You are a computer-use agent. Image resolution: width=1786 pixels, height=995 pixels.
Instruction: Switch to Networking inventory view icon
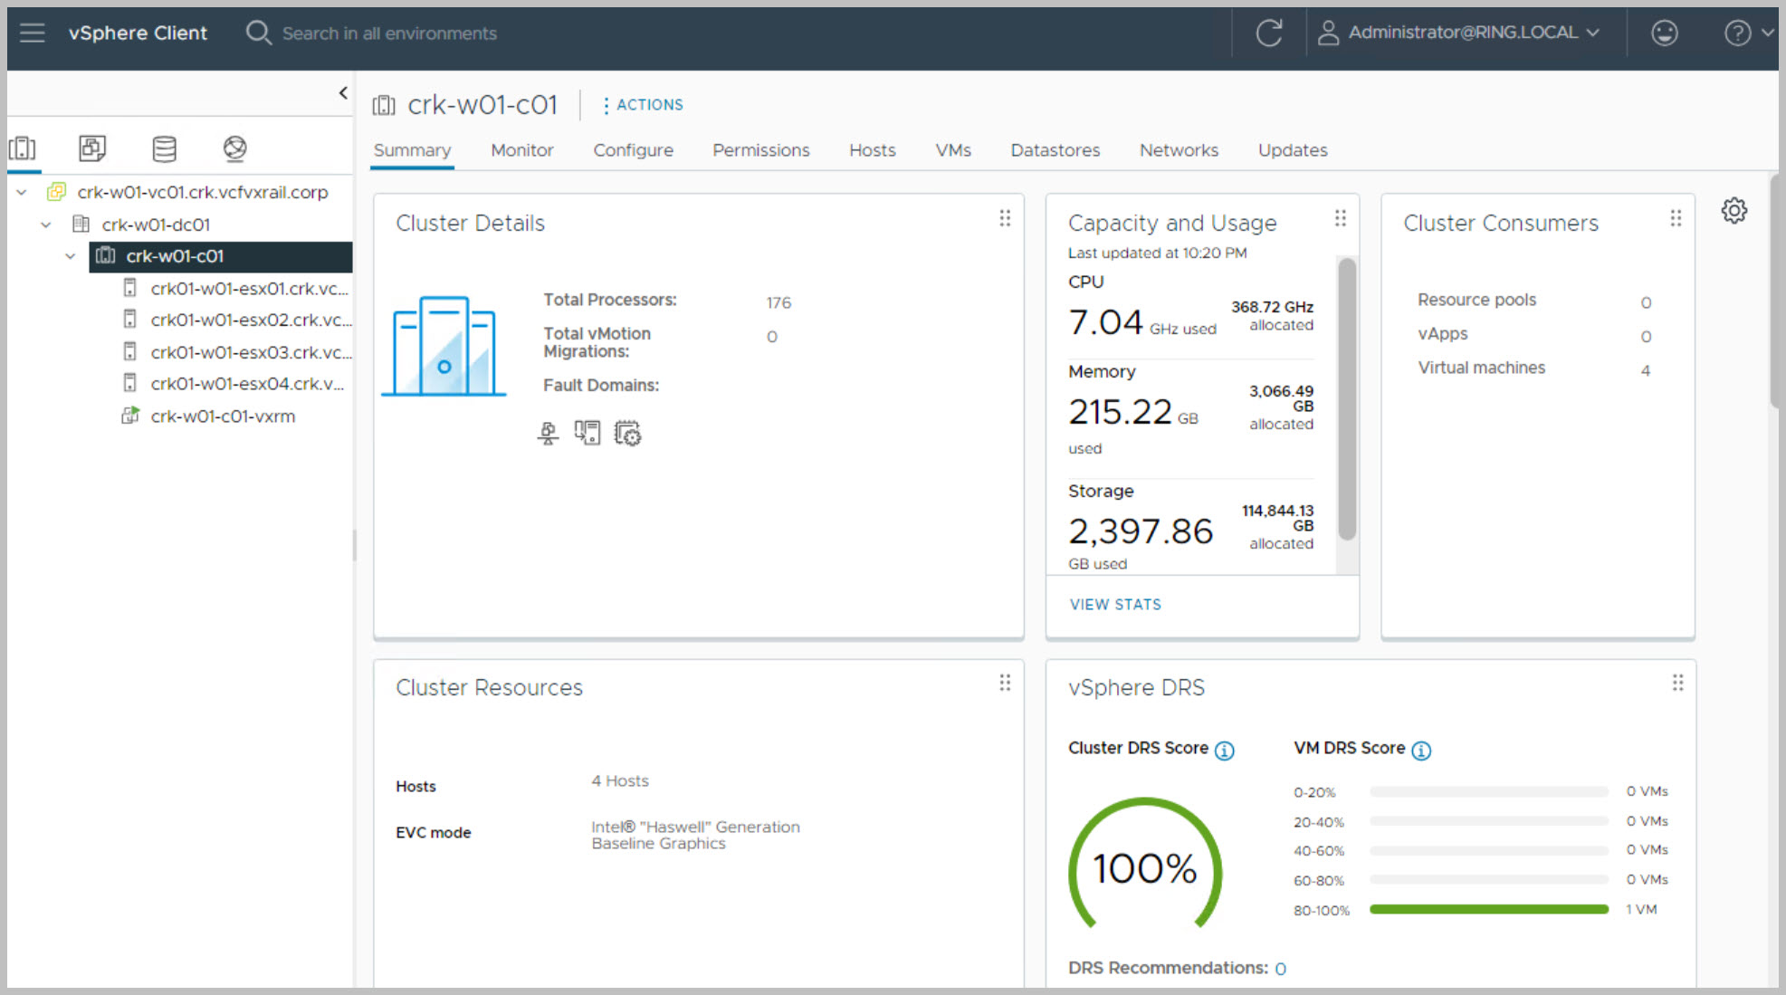[234, 148]
